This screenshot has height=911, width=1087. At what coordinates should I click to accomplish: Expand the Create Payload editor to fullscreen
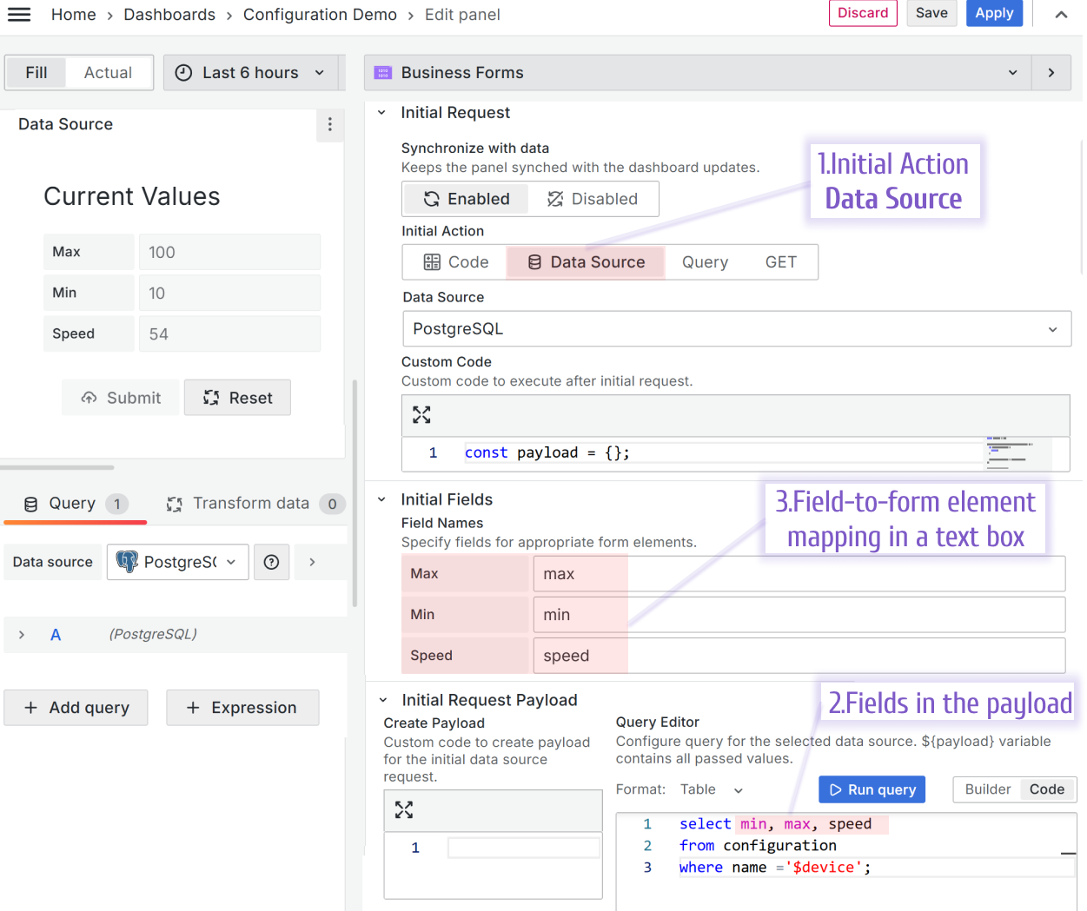click(404, 809)
